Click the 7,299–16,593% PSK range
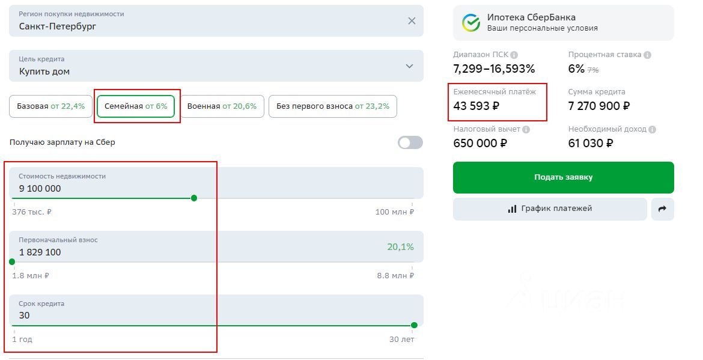 494,69
